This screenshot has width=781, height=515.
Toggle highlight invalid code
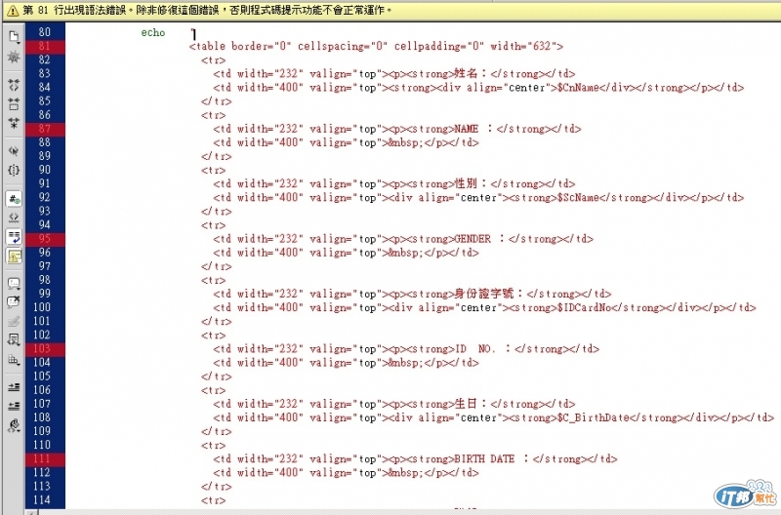coord(14,218)
